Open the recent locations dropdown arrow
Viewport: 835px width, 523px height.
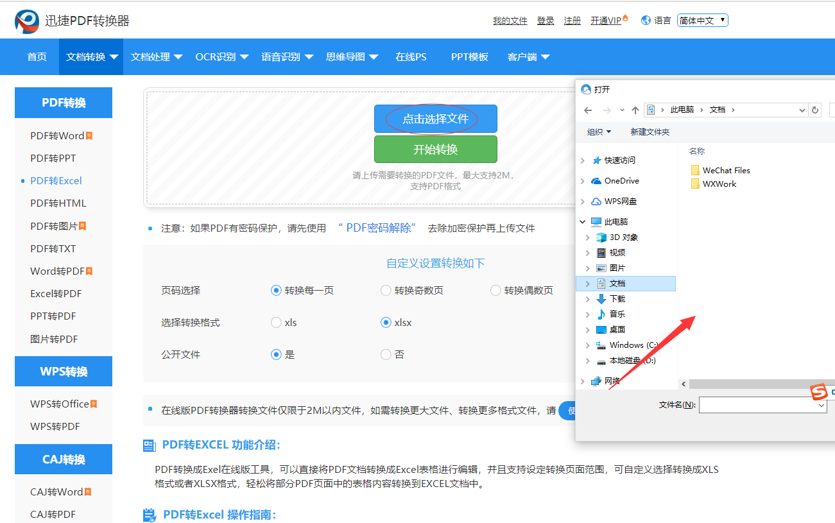pyautogui.click(x=622, y=110)
